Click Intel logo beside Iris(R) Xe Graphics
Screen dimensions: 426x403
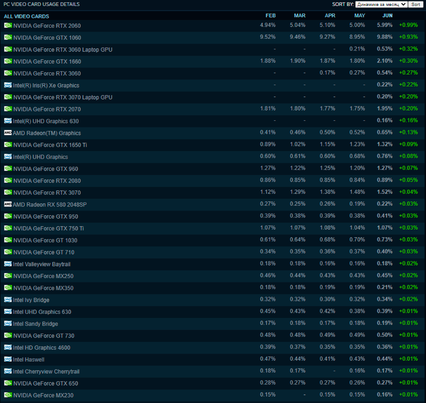click(8, 85)
